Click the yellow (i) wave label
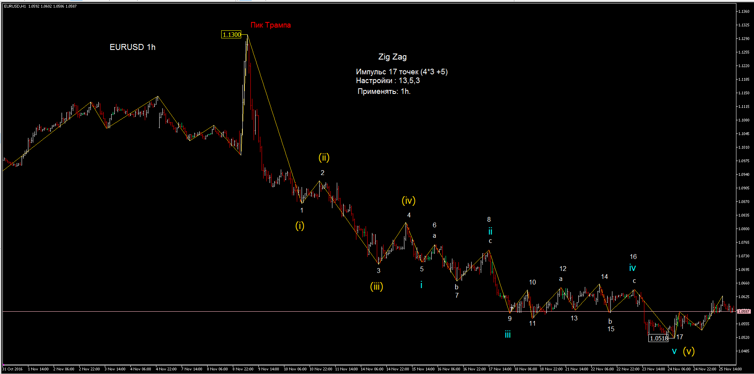 [300, 226]
